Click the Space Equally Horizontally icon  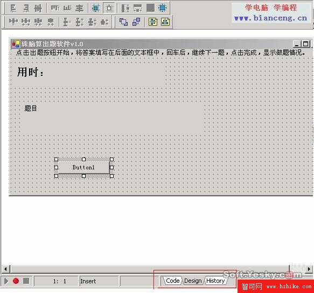pos(13,22)
